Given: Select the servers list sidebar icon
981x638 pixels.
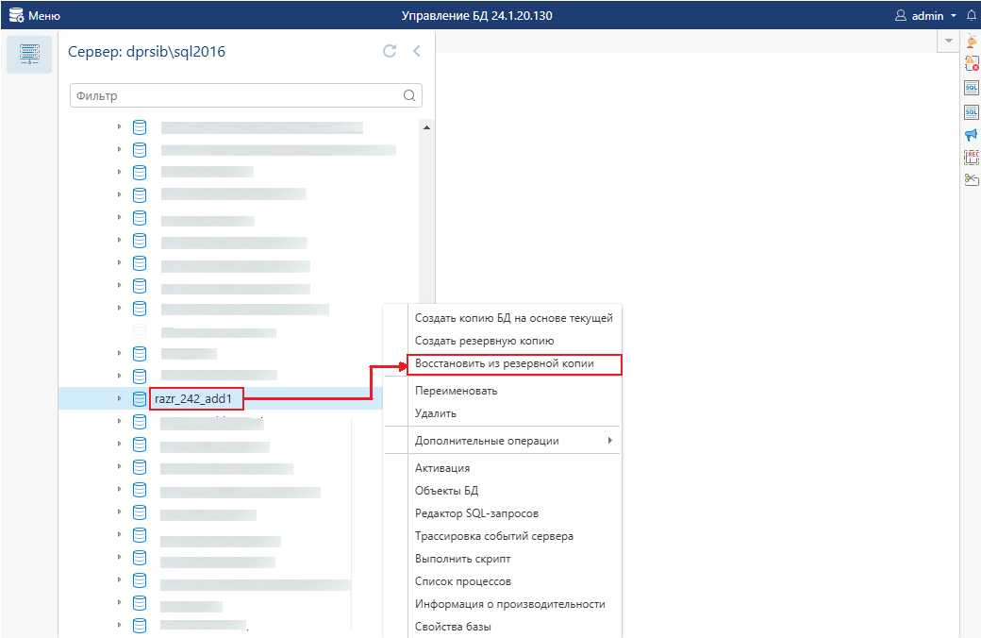Looking at the screenshot, I should pos(29,55).
